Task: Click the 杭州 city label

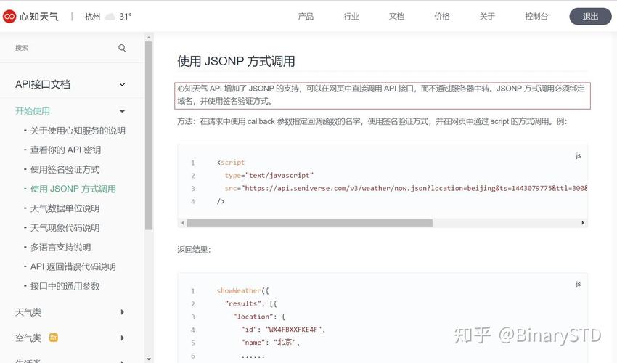Action: (x=92, y=17)
